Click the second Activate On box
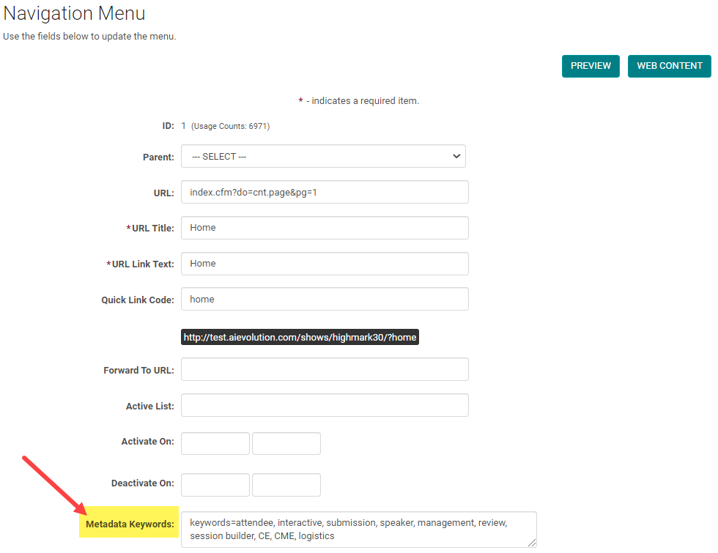The width and height of the screenshot is (718, 553). 286,444
